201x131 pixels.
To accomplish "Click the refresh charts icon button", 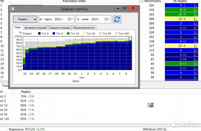I will click(118, 19).
